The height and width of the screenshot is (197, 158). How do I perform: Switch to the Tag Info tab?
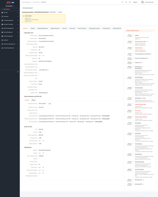[33, 28]
